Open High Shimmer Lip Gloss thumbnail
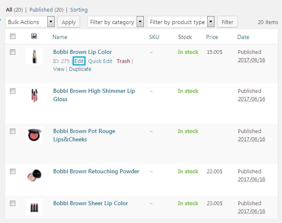This screenshot has height=223, width=282. 34,95
